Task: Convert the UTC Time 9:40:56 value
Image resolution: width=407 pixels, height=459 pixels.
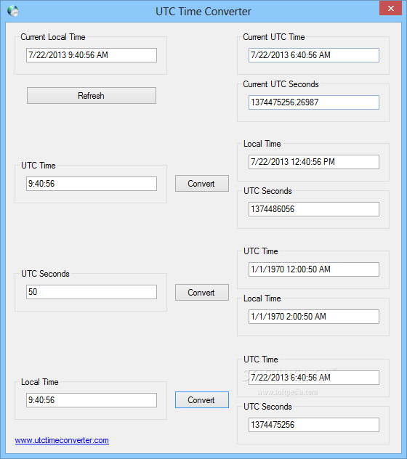Action: [x=202, y=184]
